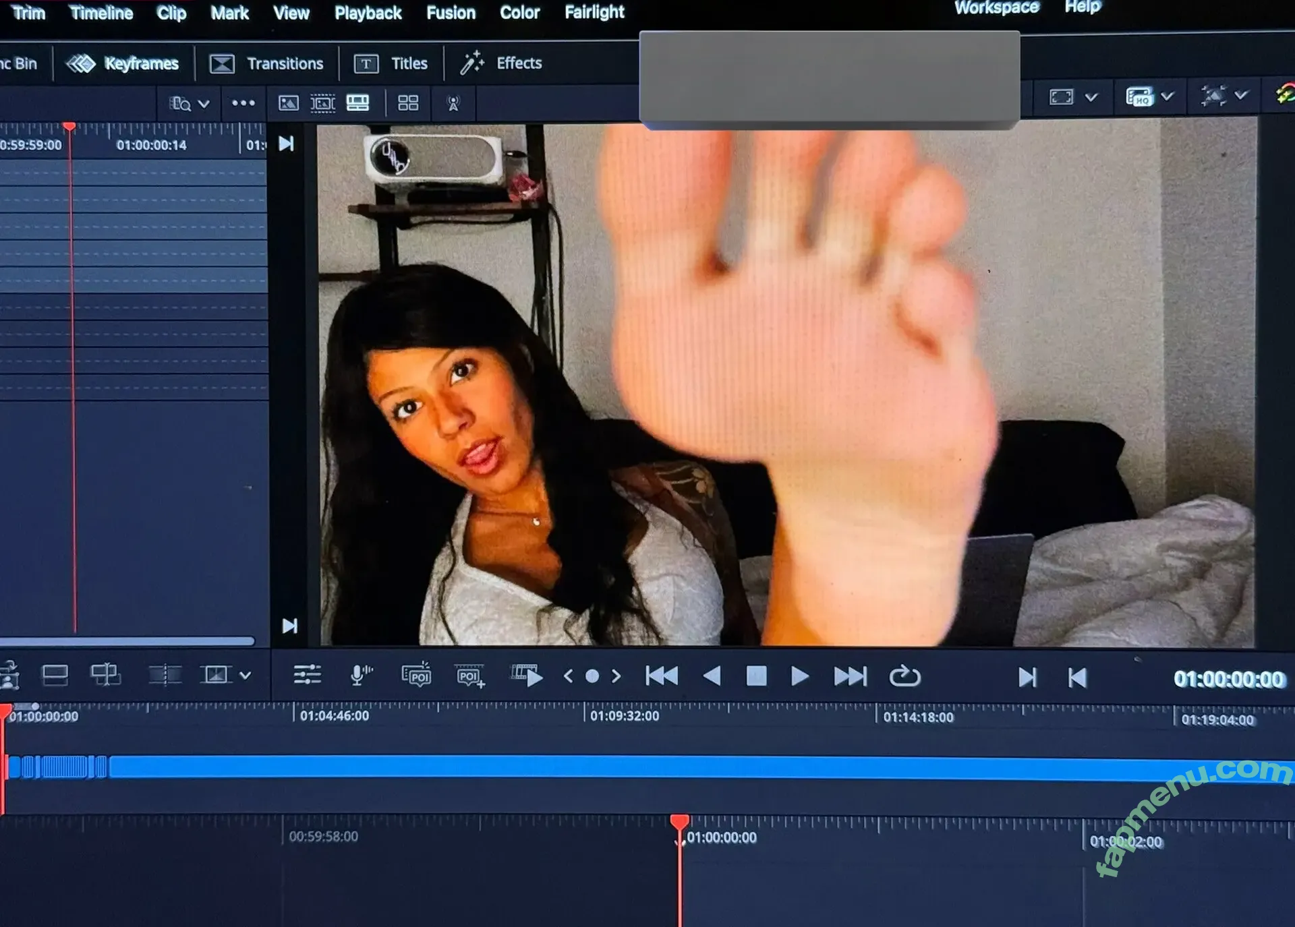Click the voiceover microphone icon
Image resolution: width=1295 pixels, height=927 pixels.
point(361,675)
